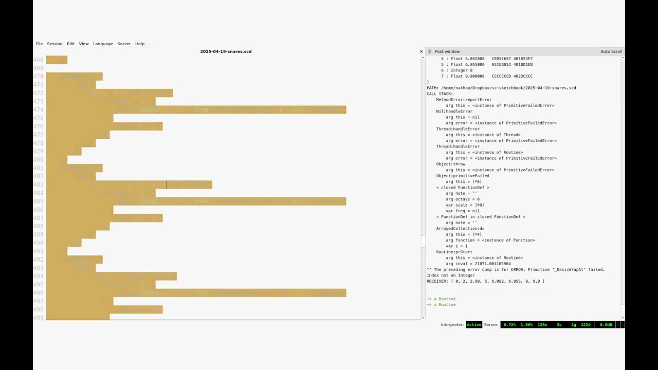The image size is (658, 370).
Task: Click the '7 : Float 9.900000' line
Action: pos(486,76)
